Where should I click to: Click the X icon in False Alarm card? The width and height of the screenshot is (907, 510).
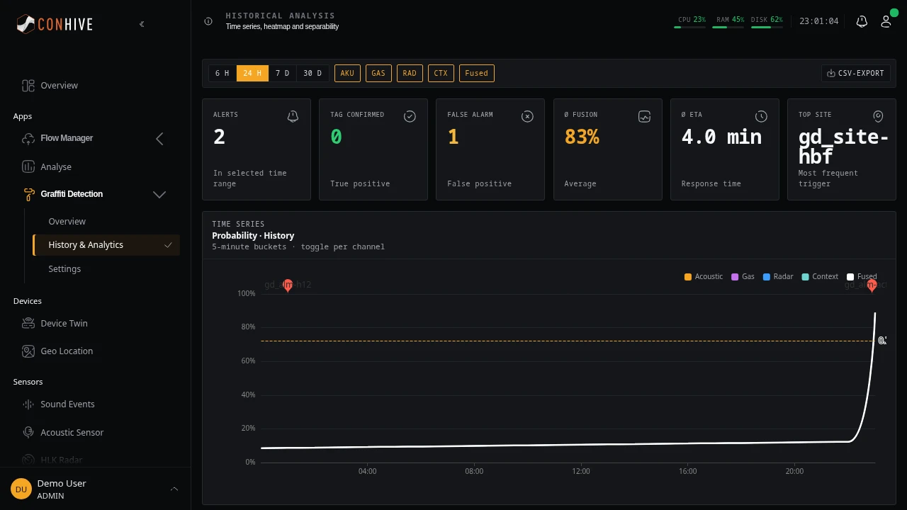tap(527, 116)
